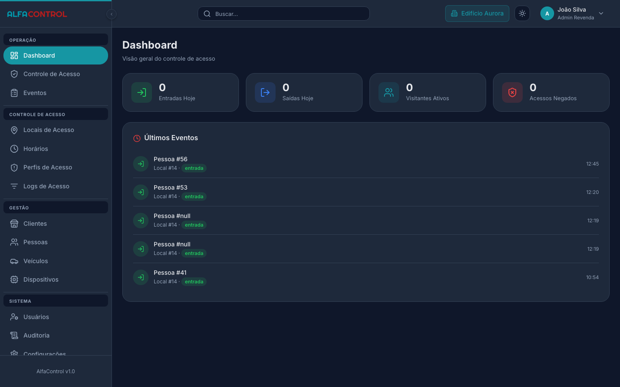Click the car icon beside Veículos
620x387 pixels.
14,261
